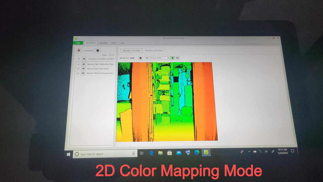This screenshot has height=182, width=323.
Task: Toggle eye for Monitor Nui Uncompressed stream
Action: [x=83, y=73]
